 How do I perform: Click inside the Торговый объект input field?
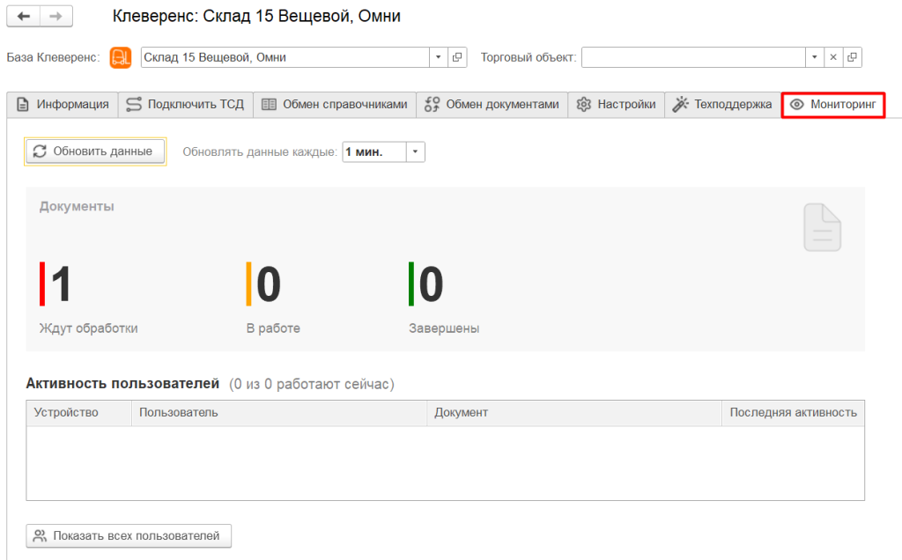point(692,57)
